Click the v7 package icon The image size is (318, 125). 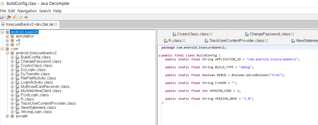click(12, 45)
